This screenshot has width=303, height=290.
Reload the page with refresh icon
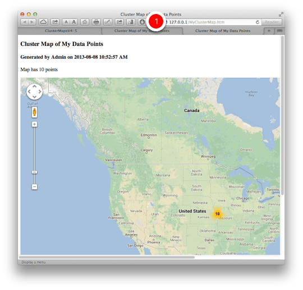(x=258, y=22)
